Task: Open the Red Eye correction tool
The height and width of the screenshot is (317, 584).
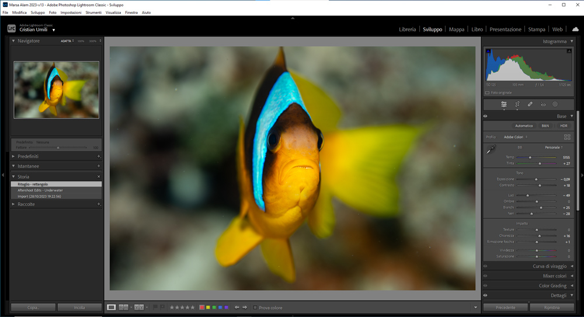Action: [543, 104]
